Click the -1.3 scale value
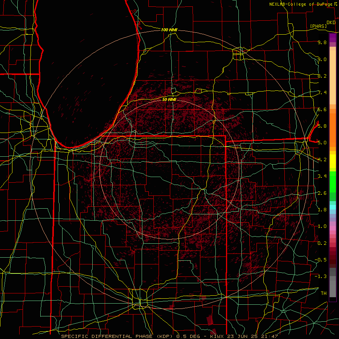339x339 pixels. click(321, 276)
